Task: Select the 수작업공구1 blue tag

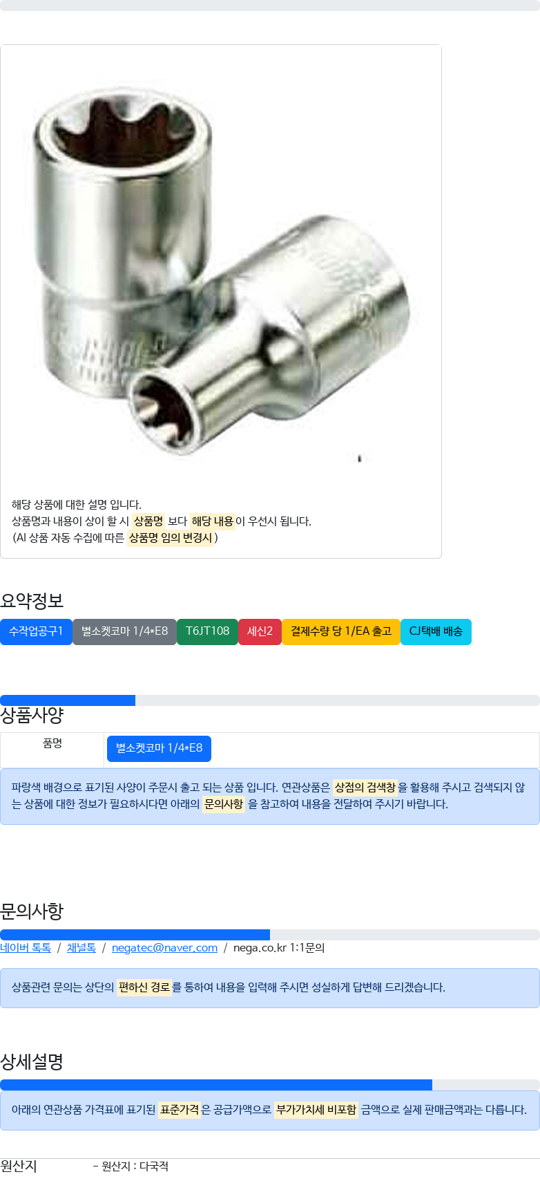Action: point(36,632)
